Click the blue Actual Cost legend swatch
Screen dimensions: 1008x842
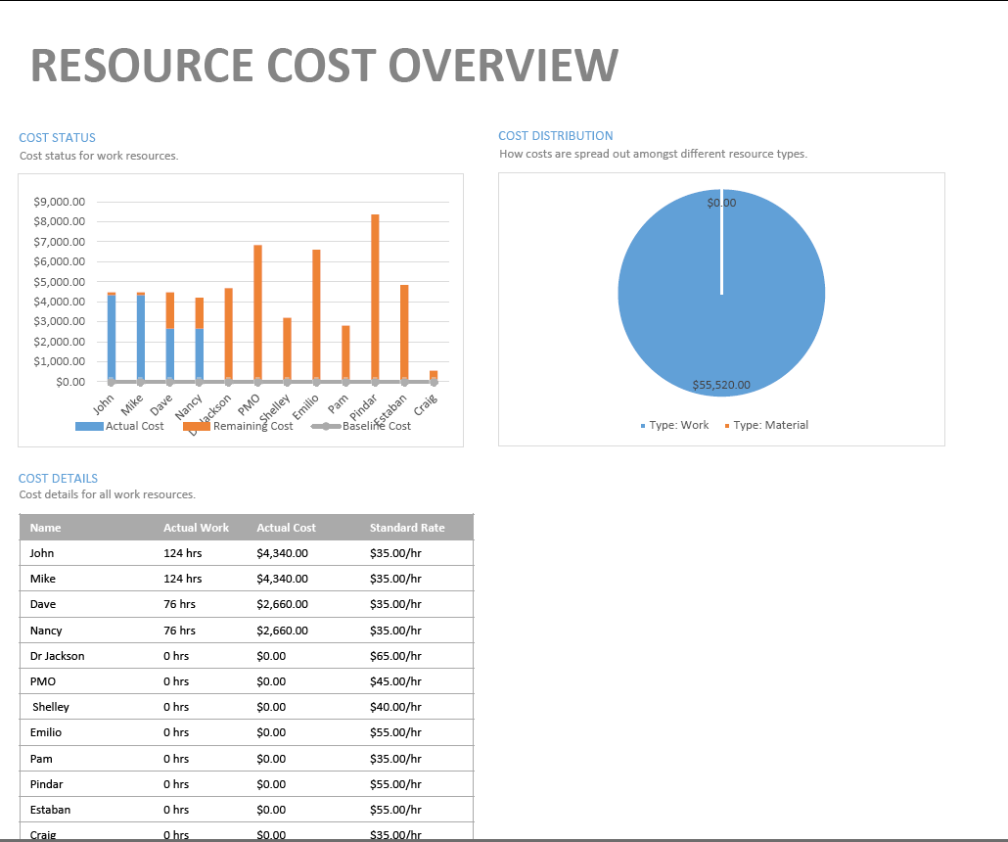point(89,426)
